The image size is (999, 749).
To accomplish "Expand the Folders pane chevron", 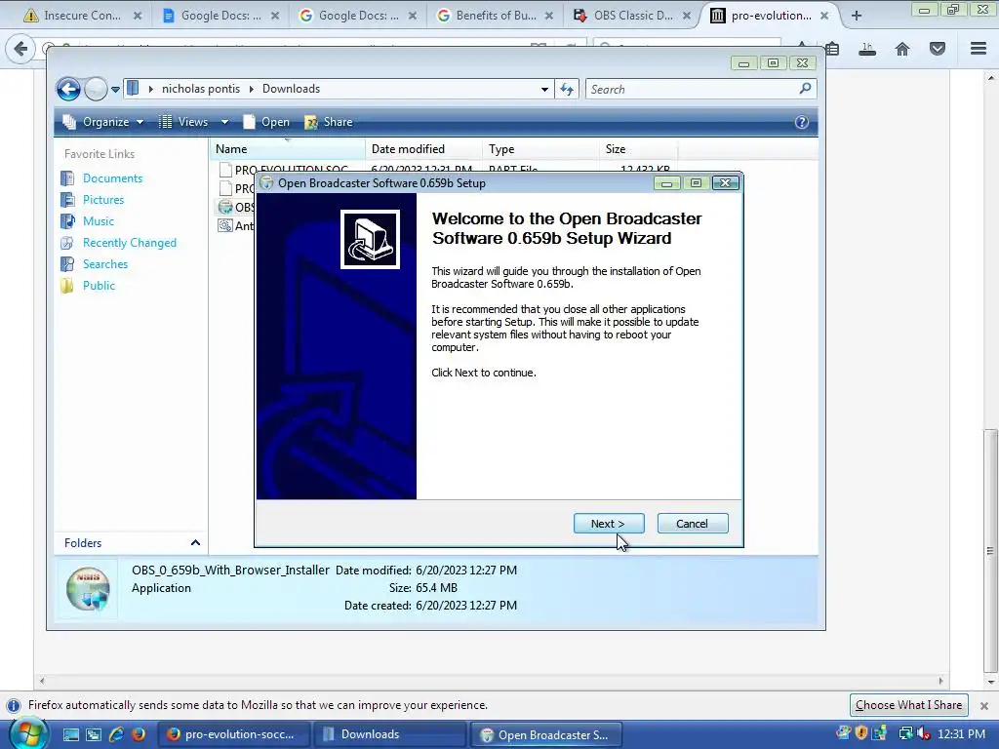I will (x=195, y=542).
